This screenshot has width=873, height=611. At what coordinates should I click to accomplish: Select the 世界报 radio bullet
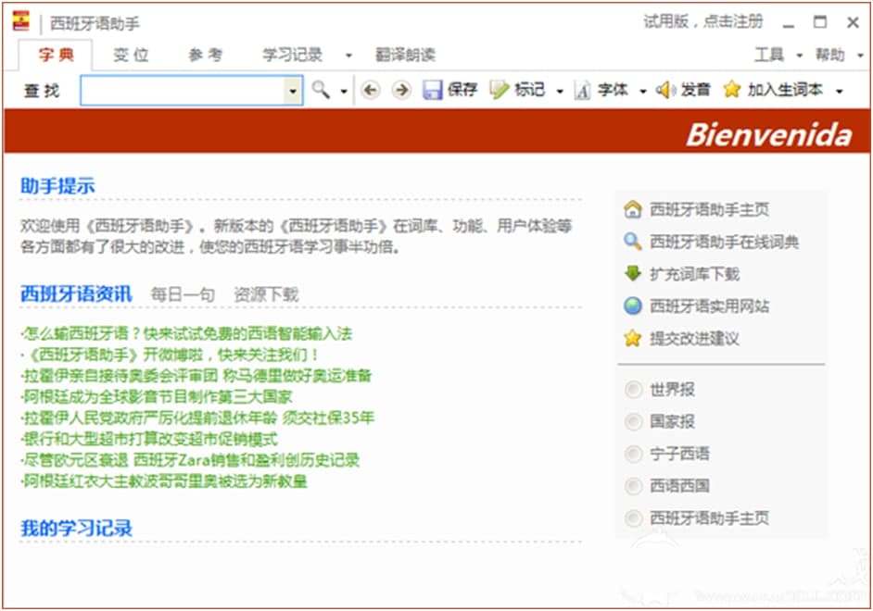point(633,389)
